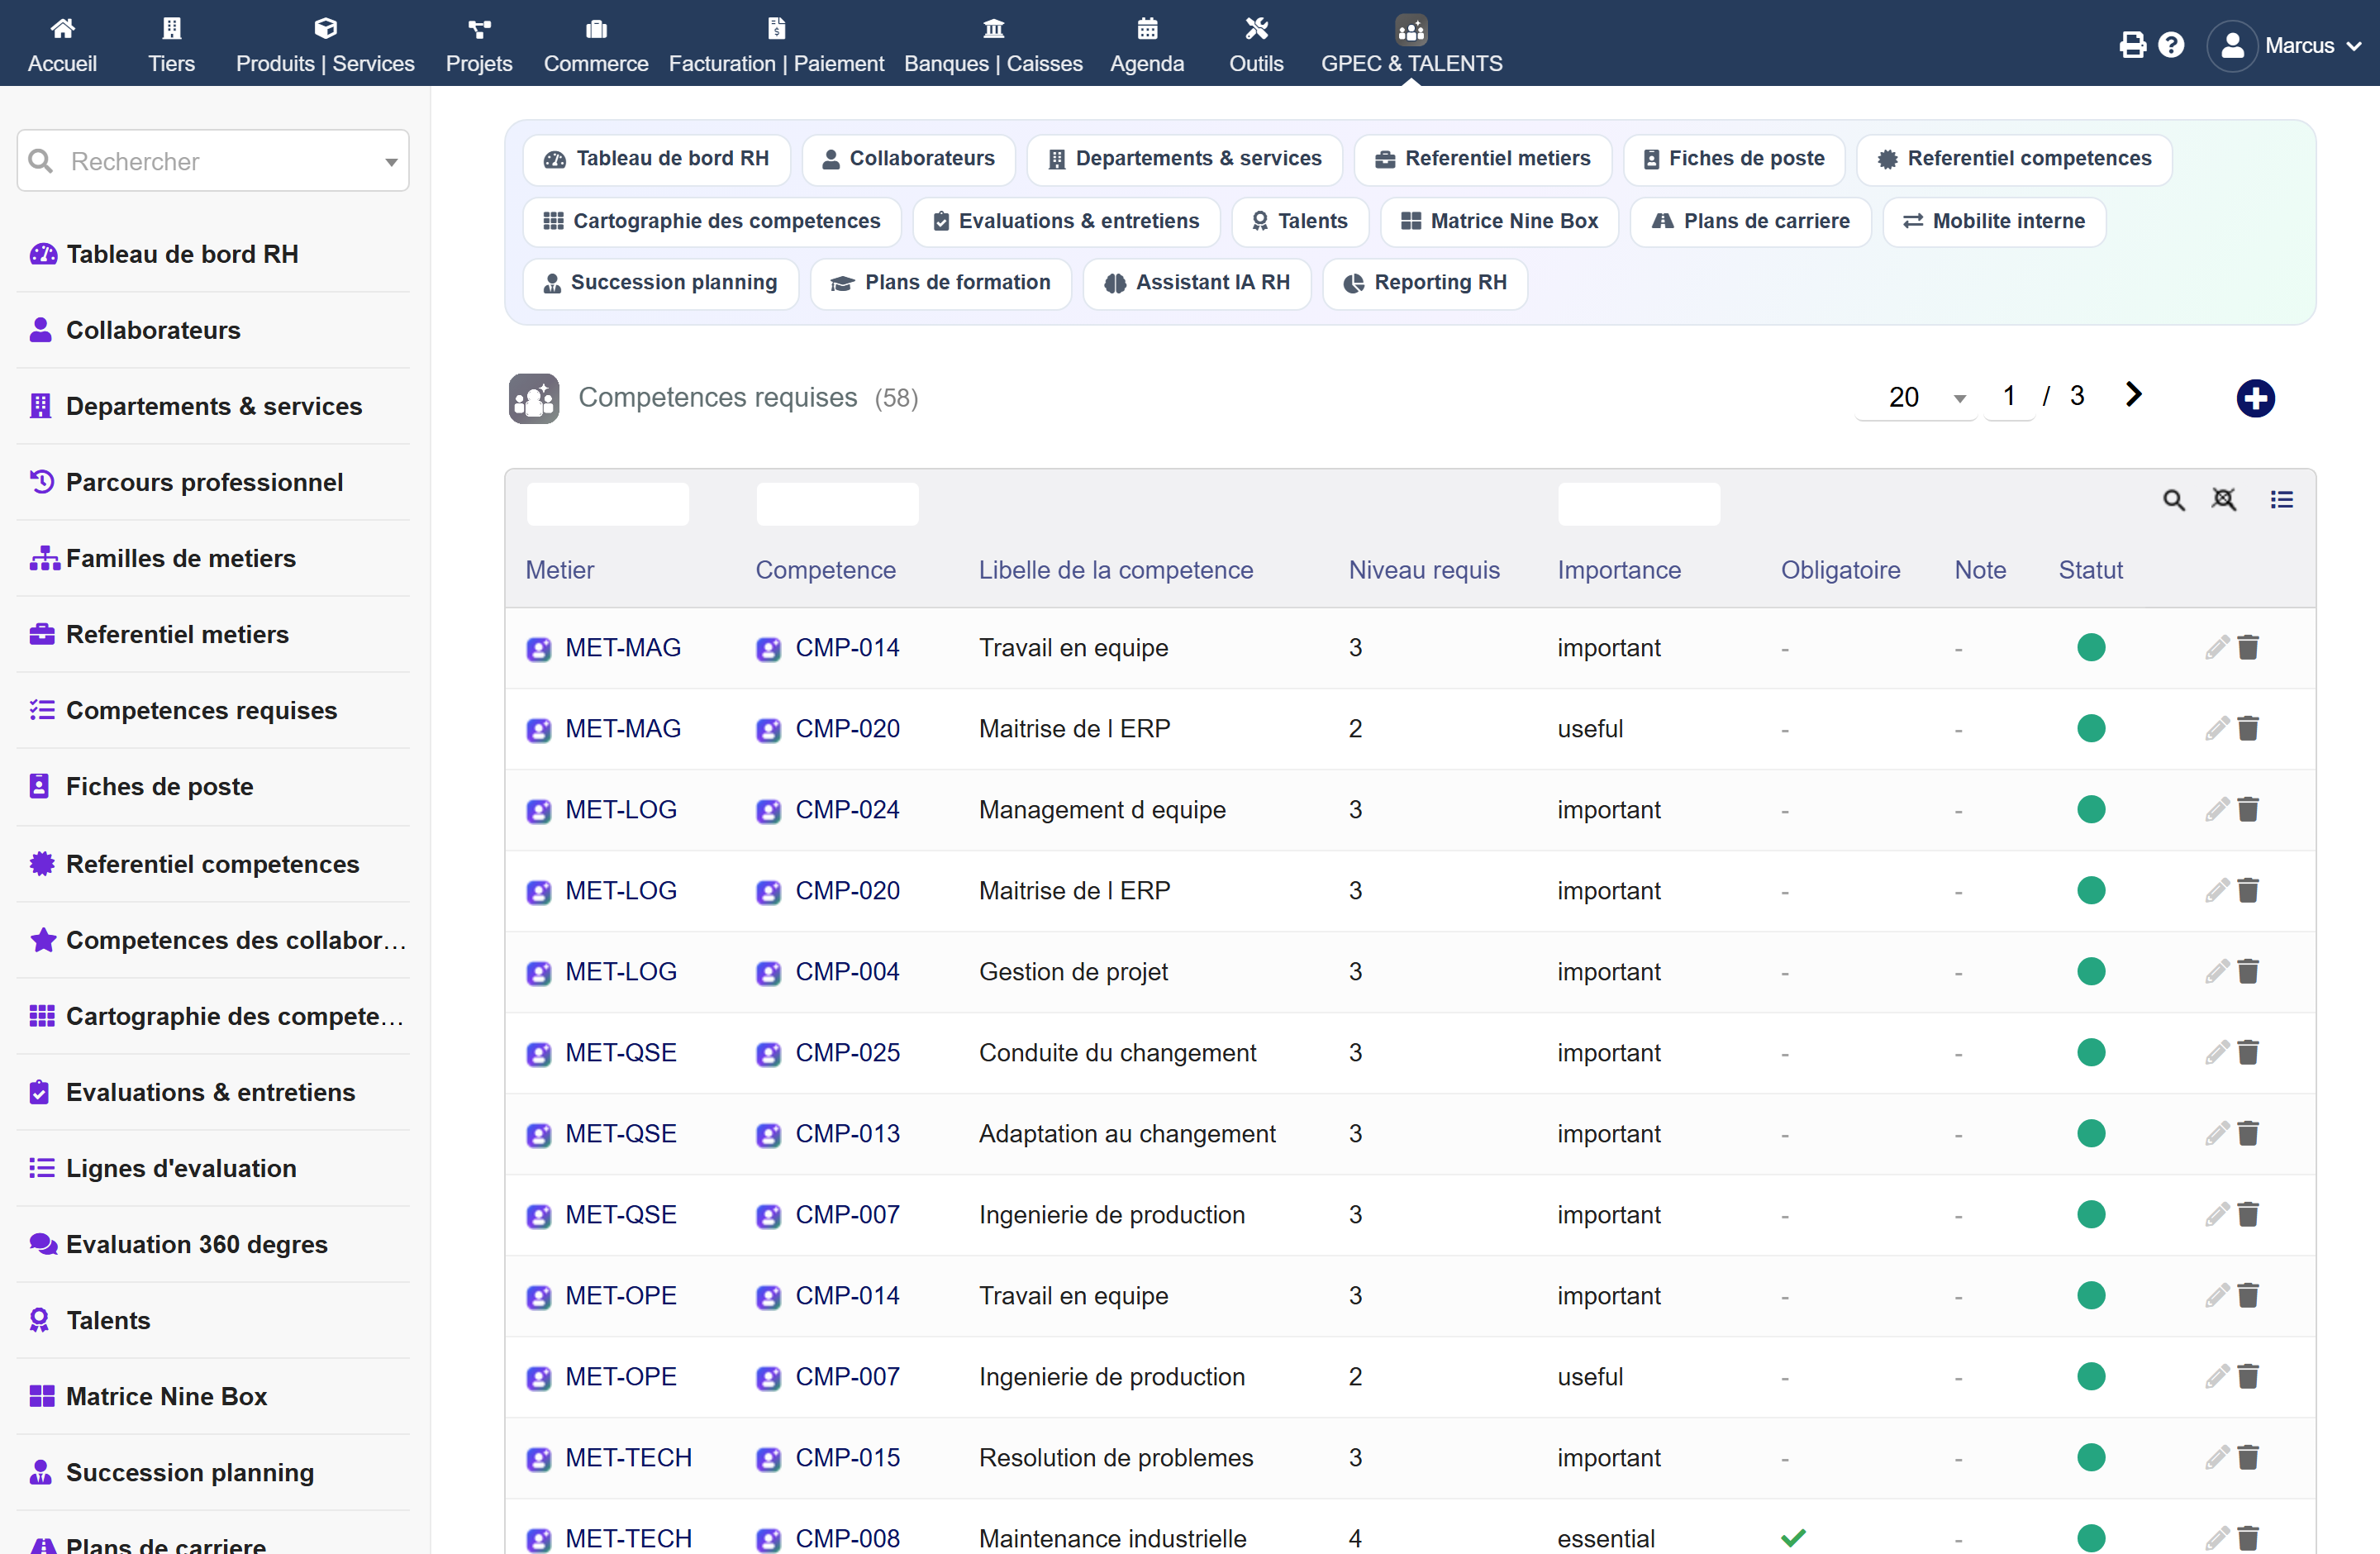Sort by Libelle de la competence header
This screenshot has height=1554, width=2380.
(x=1116, y=570)
